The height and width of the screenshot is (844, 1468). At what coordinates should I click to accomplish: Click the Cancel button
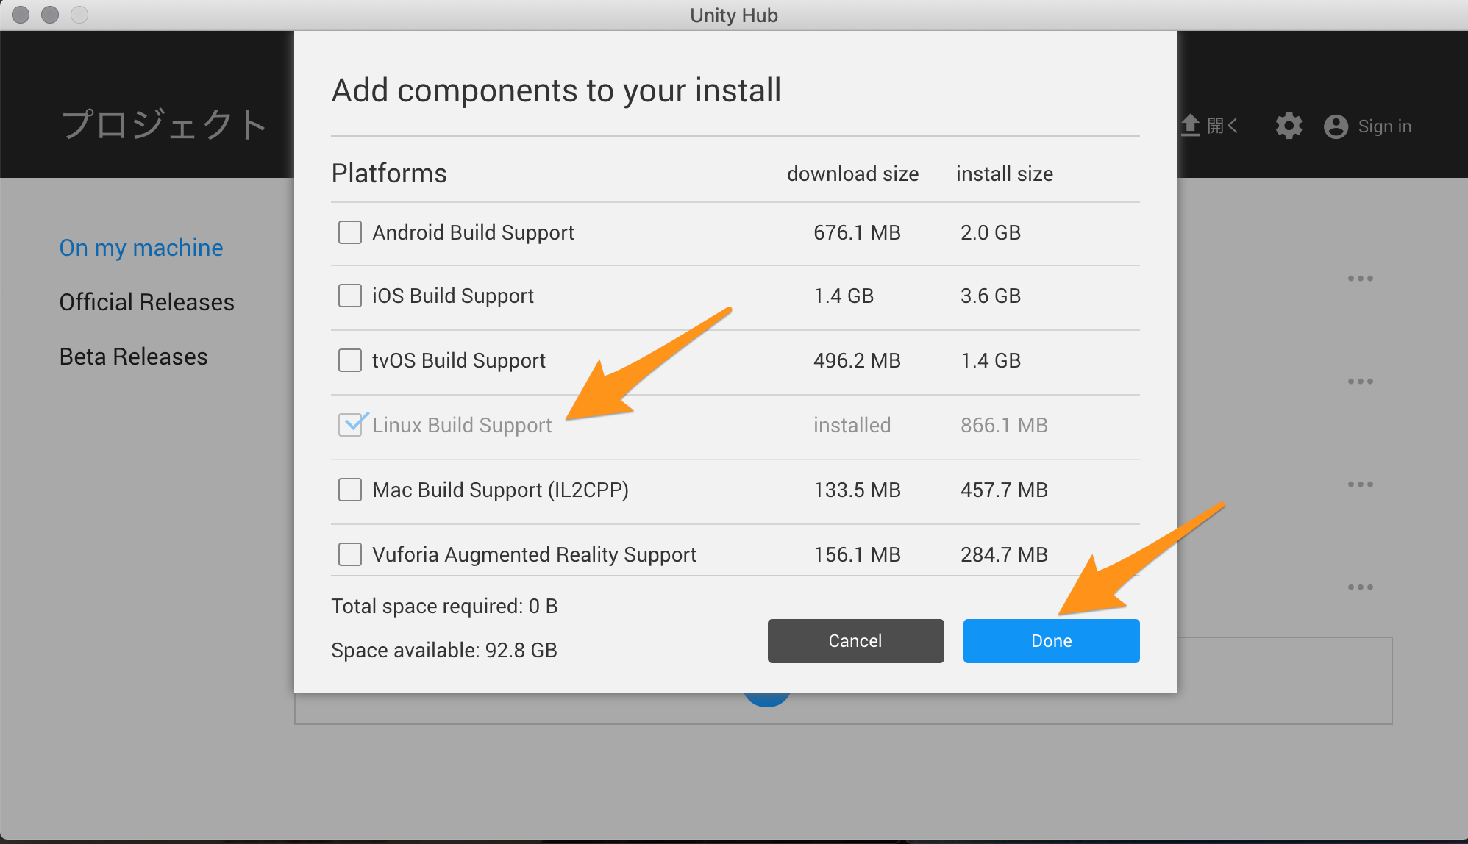coord(855,641)
